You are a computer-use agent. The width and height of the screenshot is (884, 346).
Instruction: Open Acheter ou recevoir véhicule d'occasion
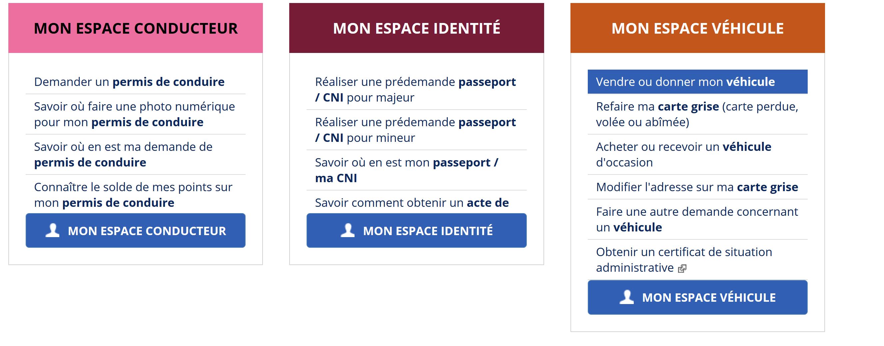684,154
